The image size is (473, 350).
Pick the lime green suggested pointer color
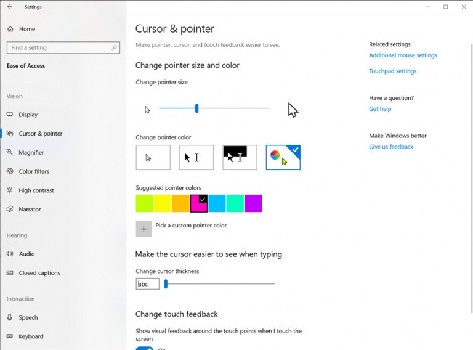click(144, 203)
